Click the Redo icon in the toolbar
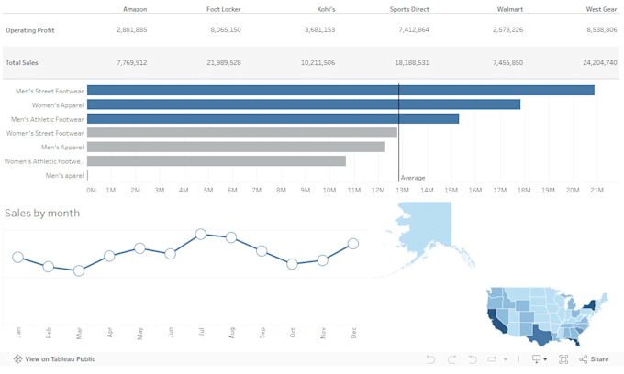This screenshot has height=374, width=624. click(x=451, y=359)
